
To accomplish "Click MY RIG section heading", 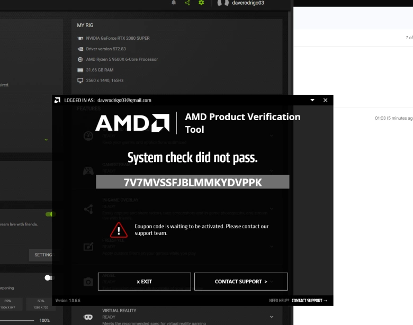I will (85, 25).
